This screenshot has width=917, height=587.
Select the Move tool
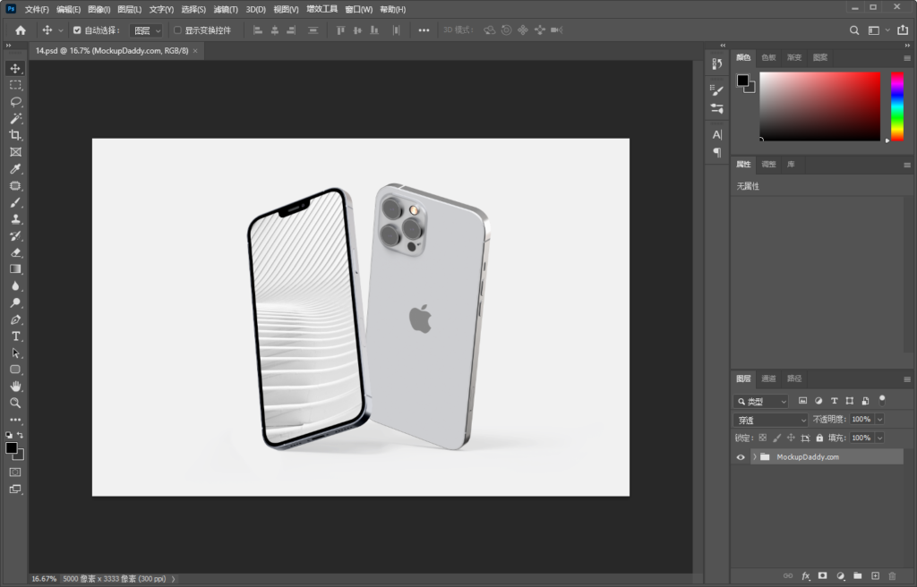tap(15, 68)
